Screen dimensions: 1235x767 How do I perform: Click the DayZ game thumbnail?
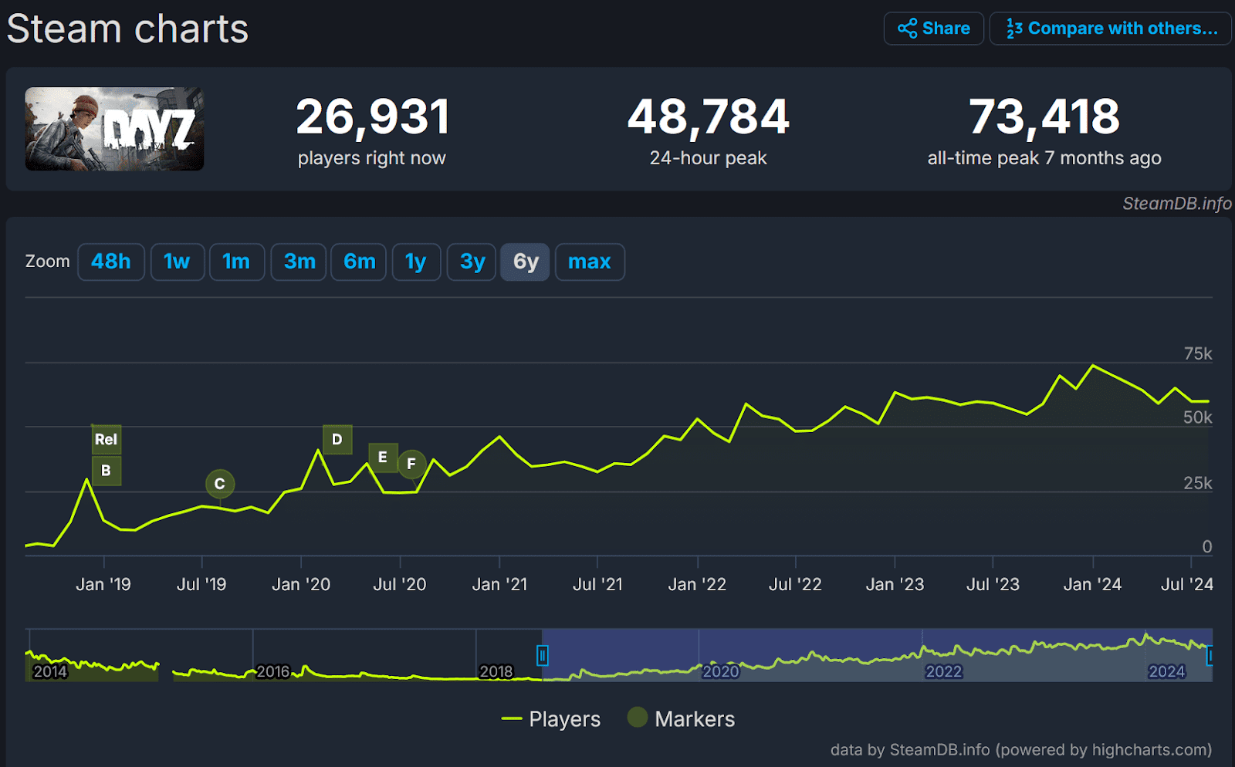click(114, 129)
